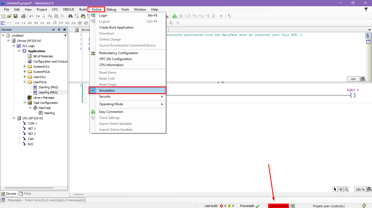Choose Login from the Online menu
Viewport: 372px width, 208px height.
[x=103, y=15]
